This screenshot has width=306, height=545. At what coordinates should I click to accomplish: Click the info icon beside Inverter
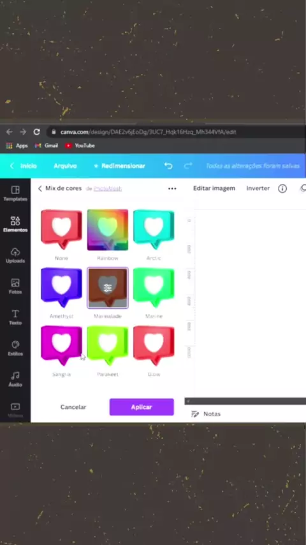282,188
